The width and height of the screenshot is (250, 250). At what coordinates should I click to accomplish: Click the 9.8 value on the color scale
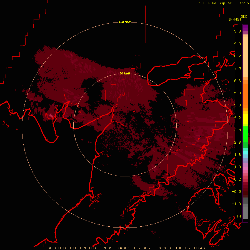pyautogui.click(x=237, y=31)
